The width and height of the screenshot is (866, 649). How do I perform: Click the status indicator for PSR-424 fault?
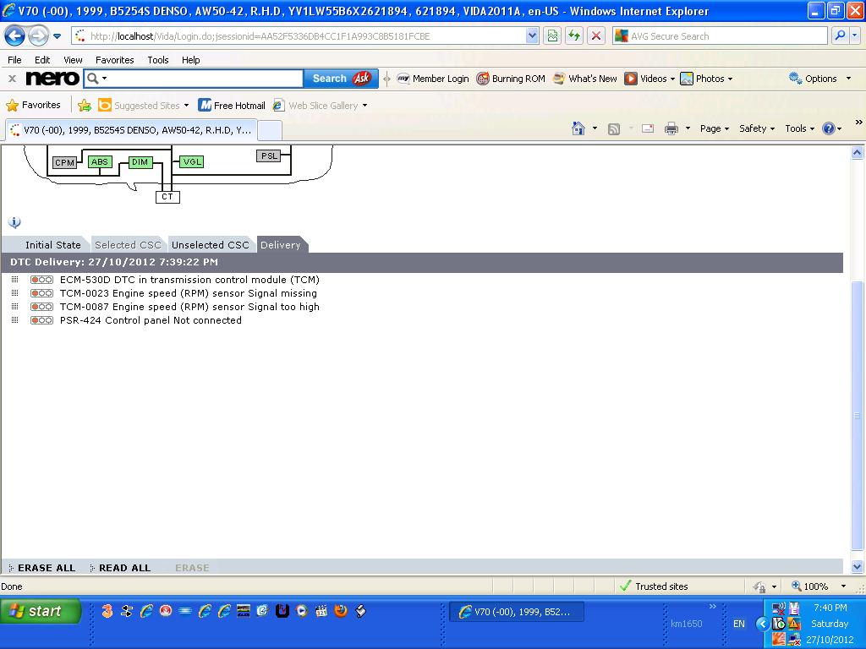(x=41, y=320)
